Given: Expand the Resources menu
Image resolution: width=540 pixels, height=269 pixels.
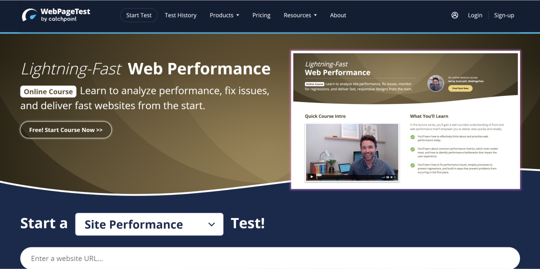Looking at the screenshot, I should tap(300, 15).
